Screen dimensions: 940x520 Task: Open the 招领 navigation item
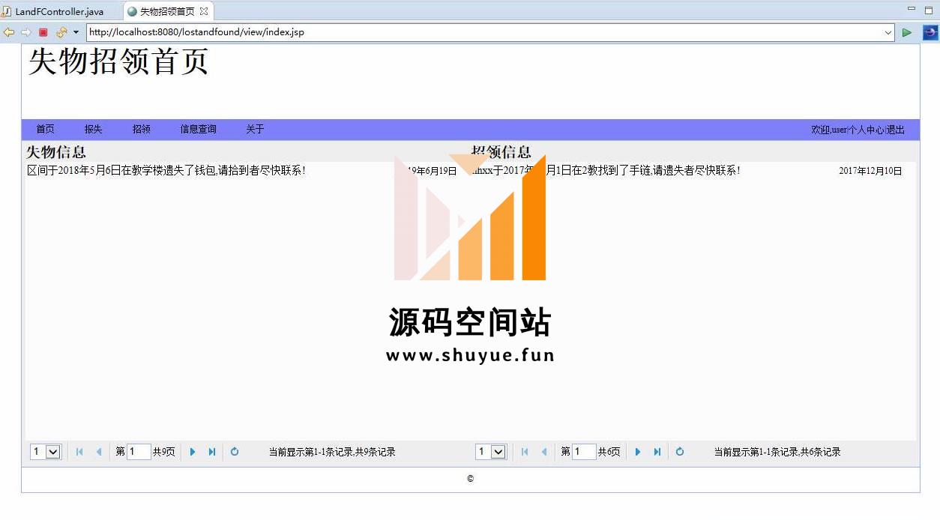(142, 129)
